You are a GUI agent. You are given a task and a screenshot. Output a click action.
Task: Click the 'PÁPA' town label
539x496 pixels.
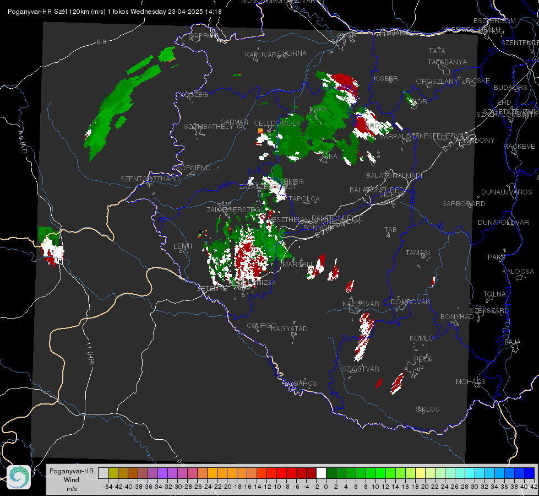click(x=318, y=110)
